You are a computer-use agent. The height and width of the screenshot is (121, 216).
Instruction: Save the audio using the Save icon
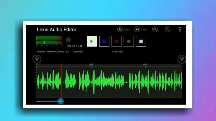pos(137,29)
